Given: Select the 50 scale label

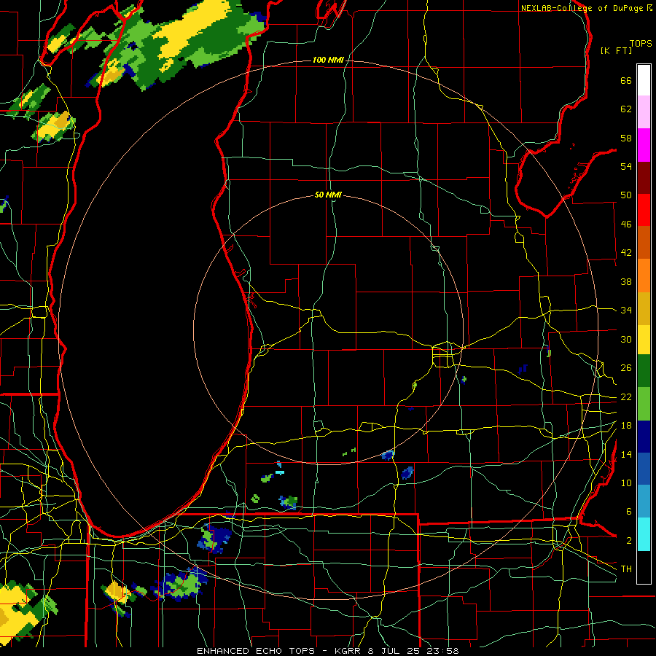Looking at the screenshot, I should click(626, 195).
